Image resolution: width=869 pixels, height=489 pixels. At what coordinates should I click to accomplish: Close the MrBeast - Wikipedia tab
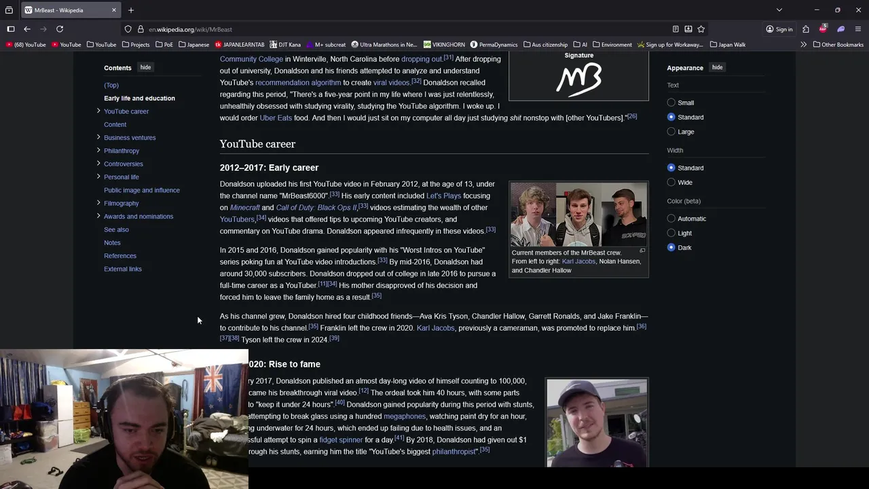[114, 10]
